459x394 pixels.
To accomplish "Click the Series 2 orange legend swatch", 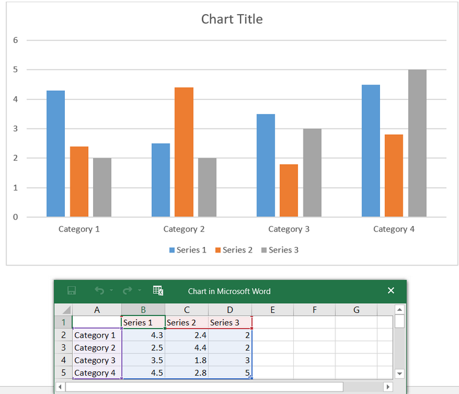I will [x=218, y=250].
